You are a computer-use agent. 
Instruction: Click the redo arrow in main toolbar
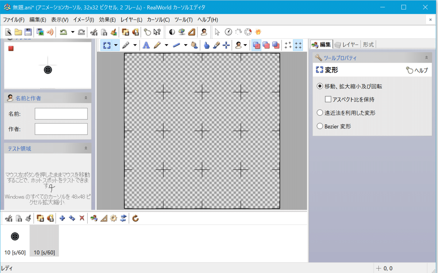coord(82,32)
